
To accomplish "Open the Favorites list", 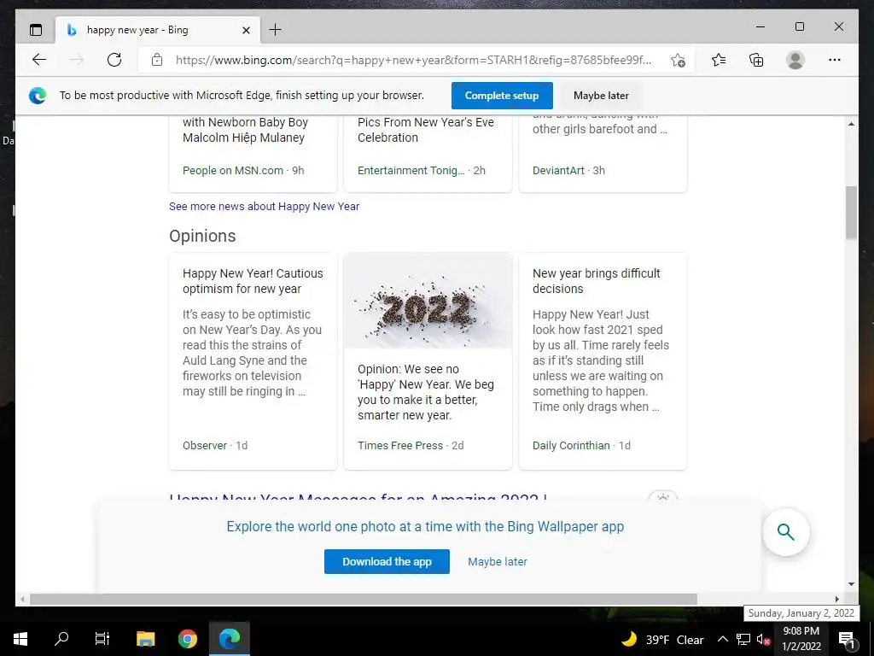I will click(x=719, y=60).
